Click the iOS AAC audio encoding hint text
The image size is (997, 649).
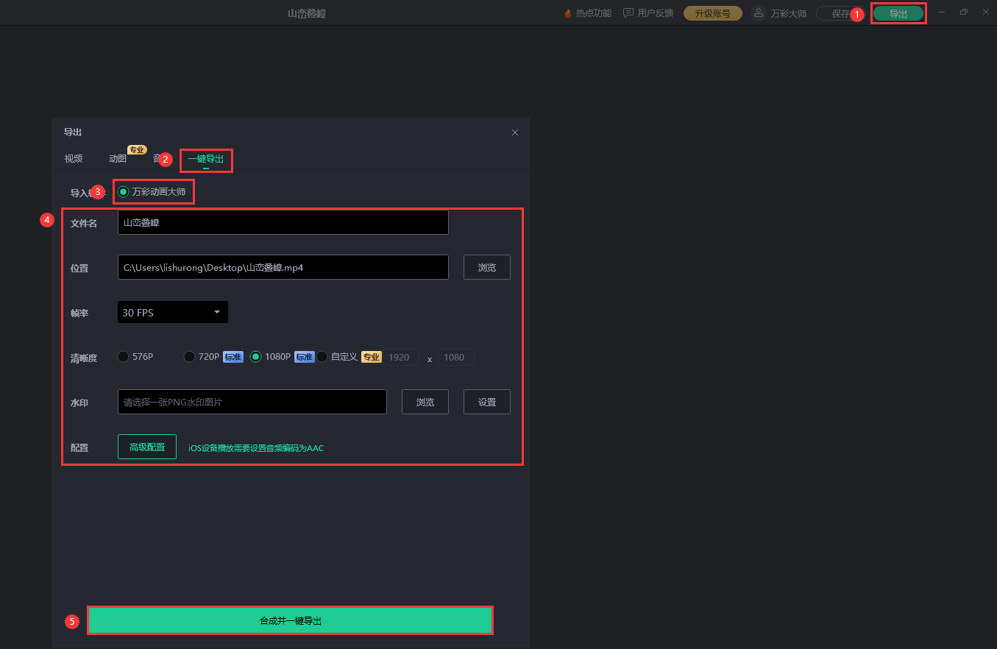tap(256, 447)
